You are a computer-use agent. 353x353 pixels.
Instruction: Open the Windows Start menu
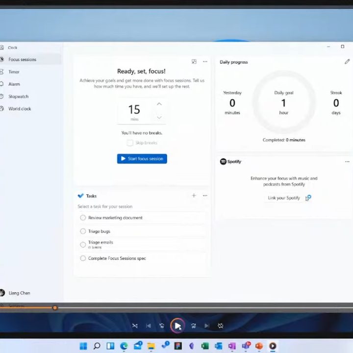click(x=83, y=346)
